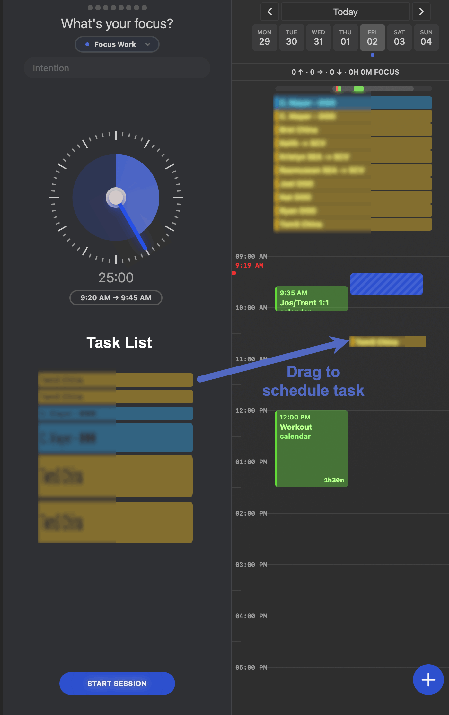Click the first blue blurred all-day task
This screenshot has width=449, height=715.
click(353, 103)
